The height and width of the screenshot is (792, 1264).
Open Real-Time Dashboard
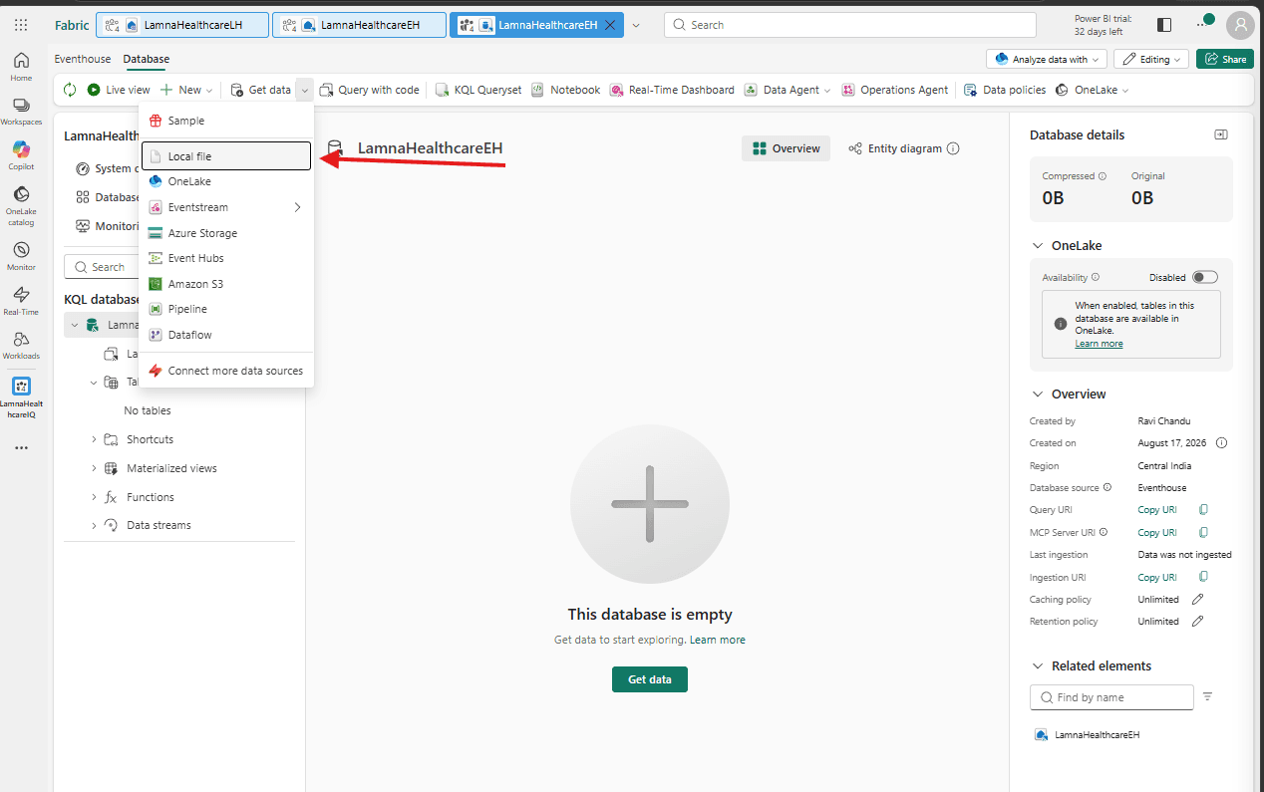coord(672,90)
